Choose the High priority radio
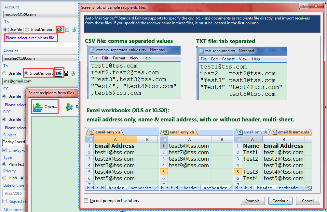Image resolution: width=327 pixels, height=212 pixels. [4, 178]
